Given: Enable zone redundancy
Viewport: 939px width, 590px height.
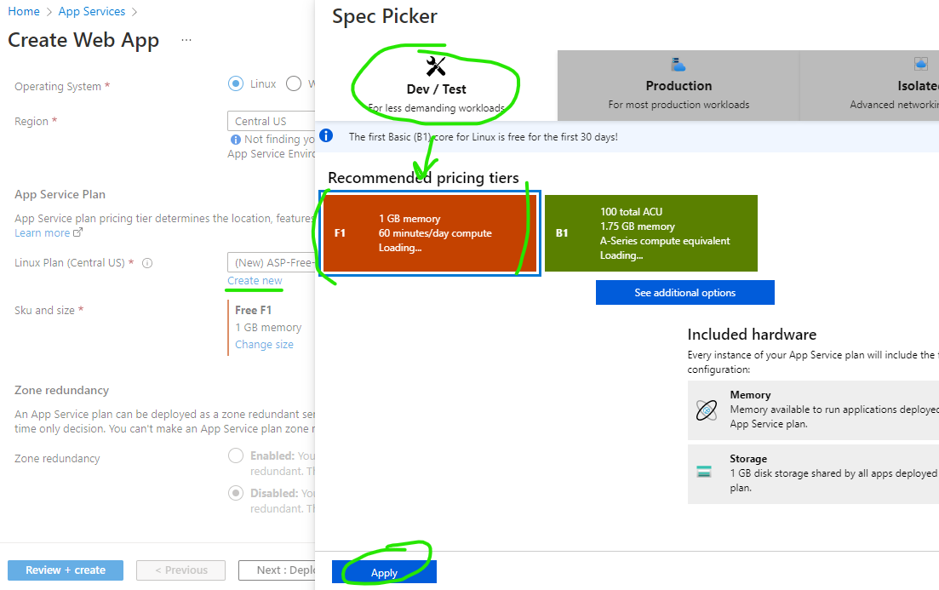Looking at the screenshot, I should (x=235, y=455).
